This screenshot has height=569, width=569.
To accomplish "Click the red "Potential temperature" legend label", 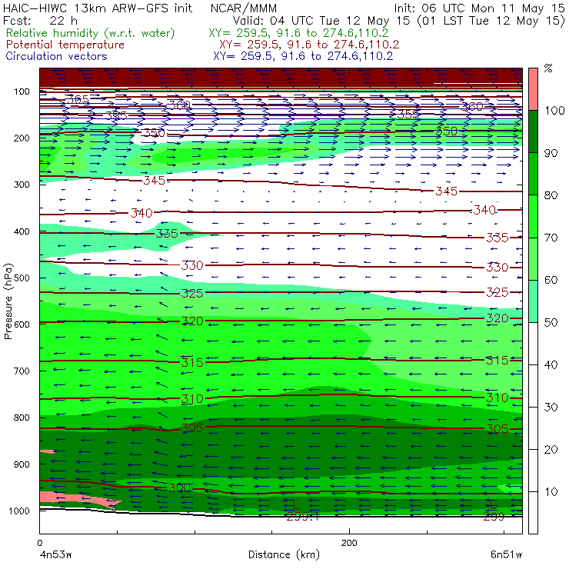I will 65,45.
